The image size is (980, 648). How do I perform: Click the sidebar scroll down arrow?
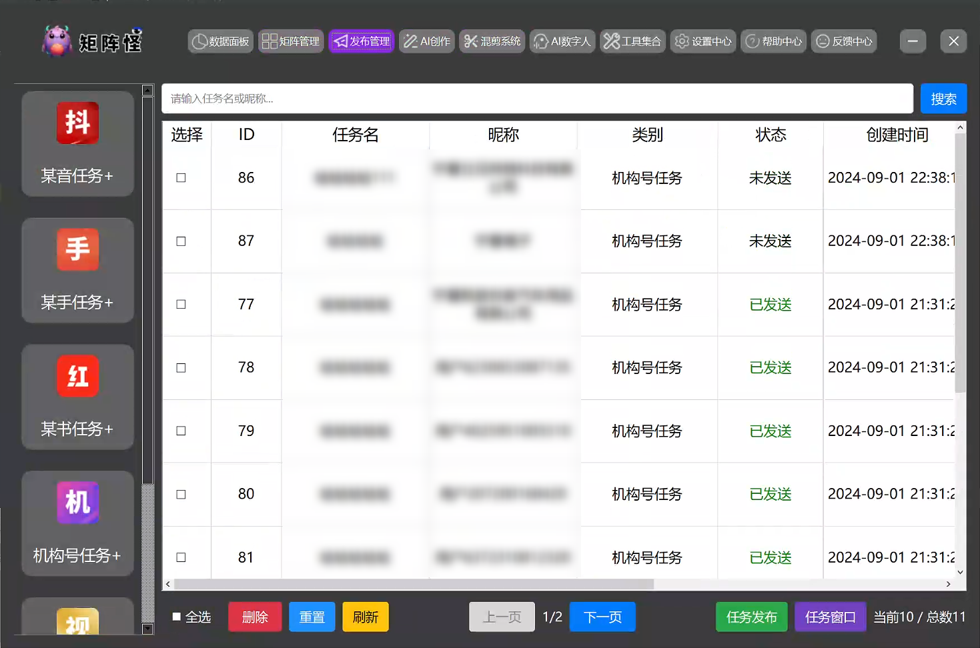pyautogui.click(x=148, y=629)
